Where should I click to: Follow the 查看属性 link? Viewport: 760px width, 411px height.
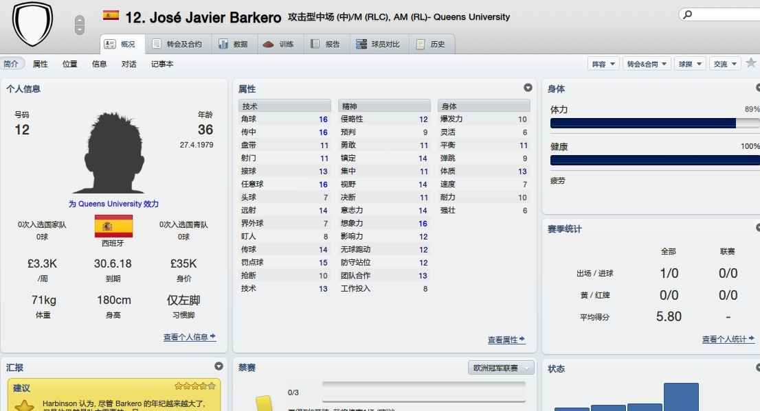coord(506,340)
